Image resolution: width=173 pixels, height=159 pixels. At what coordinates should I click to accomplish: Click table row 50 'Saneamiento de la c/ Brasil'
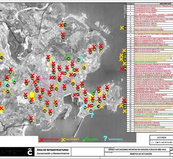(x=150, y=116)
